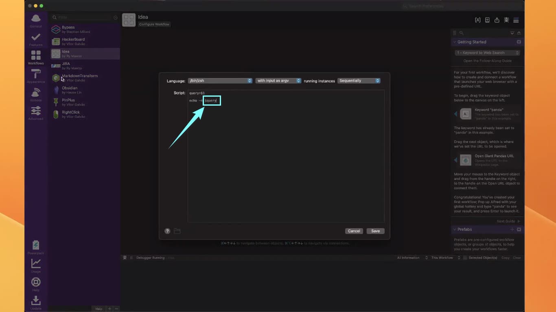
Task: Click the Search Preferences field
Action: pyautogui.click(x=462, y=6)
